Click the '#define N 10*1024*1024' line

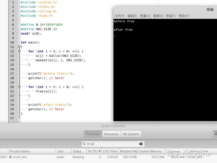pos(42,25)
